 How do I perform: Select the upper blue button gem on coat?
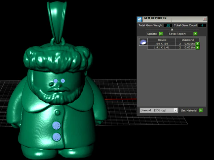pyautogui.click(x=56, y=125)
